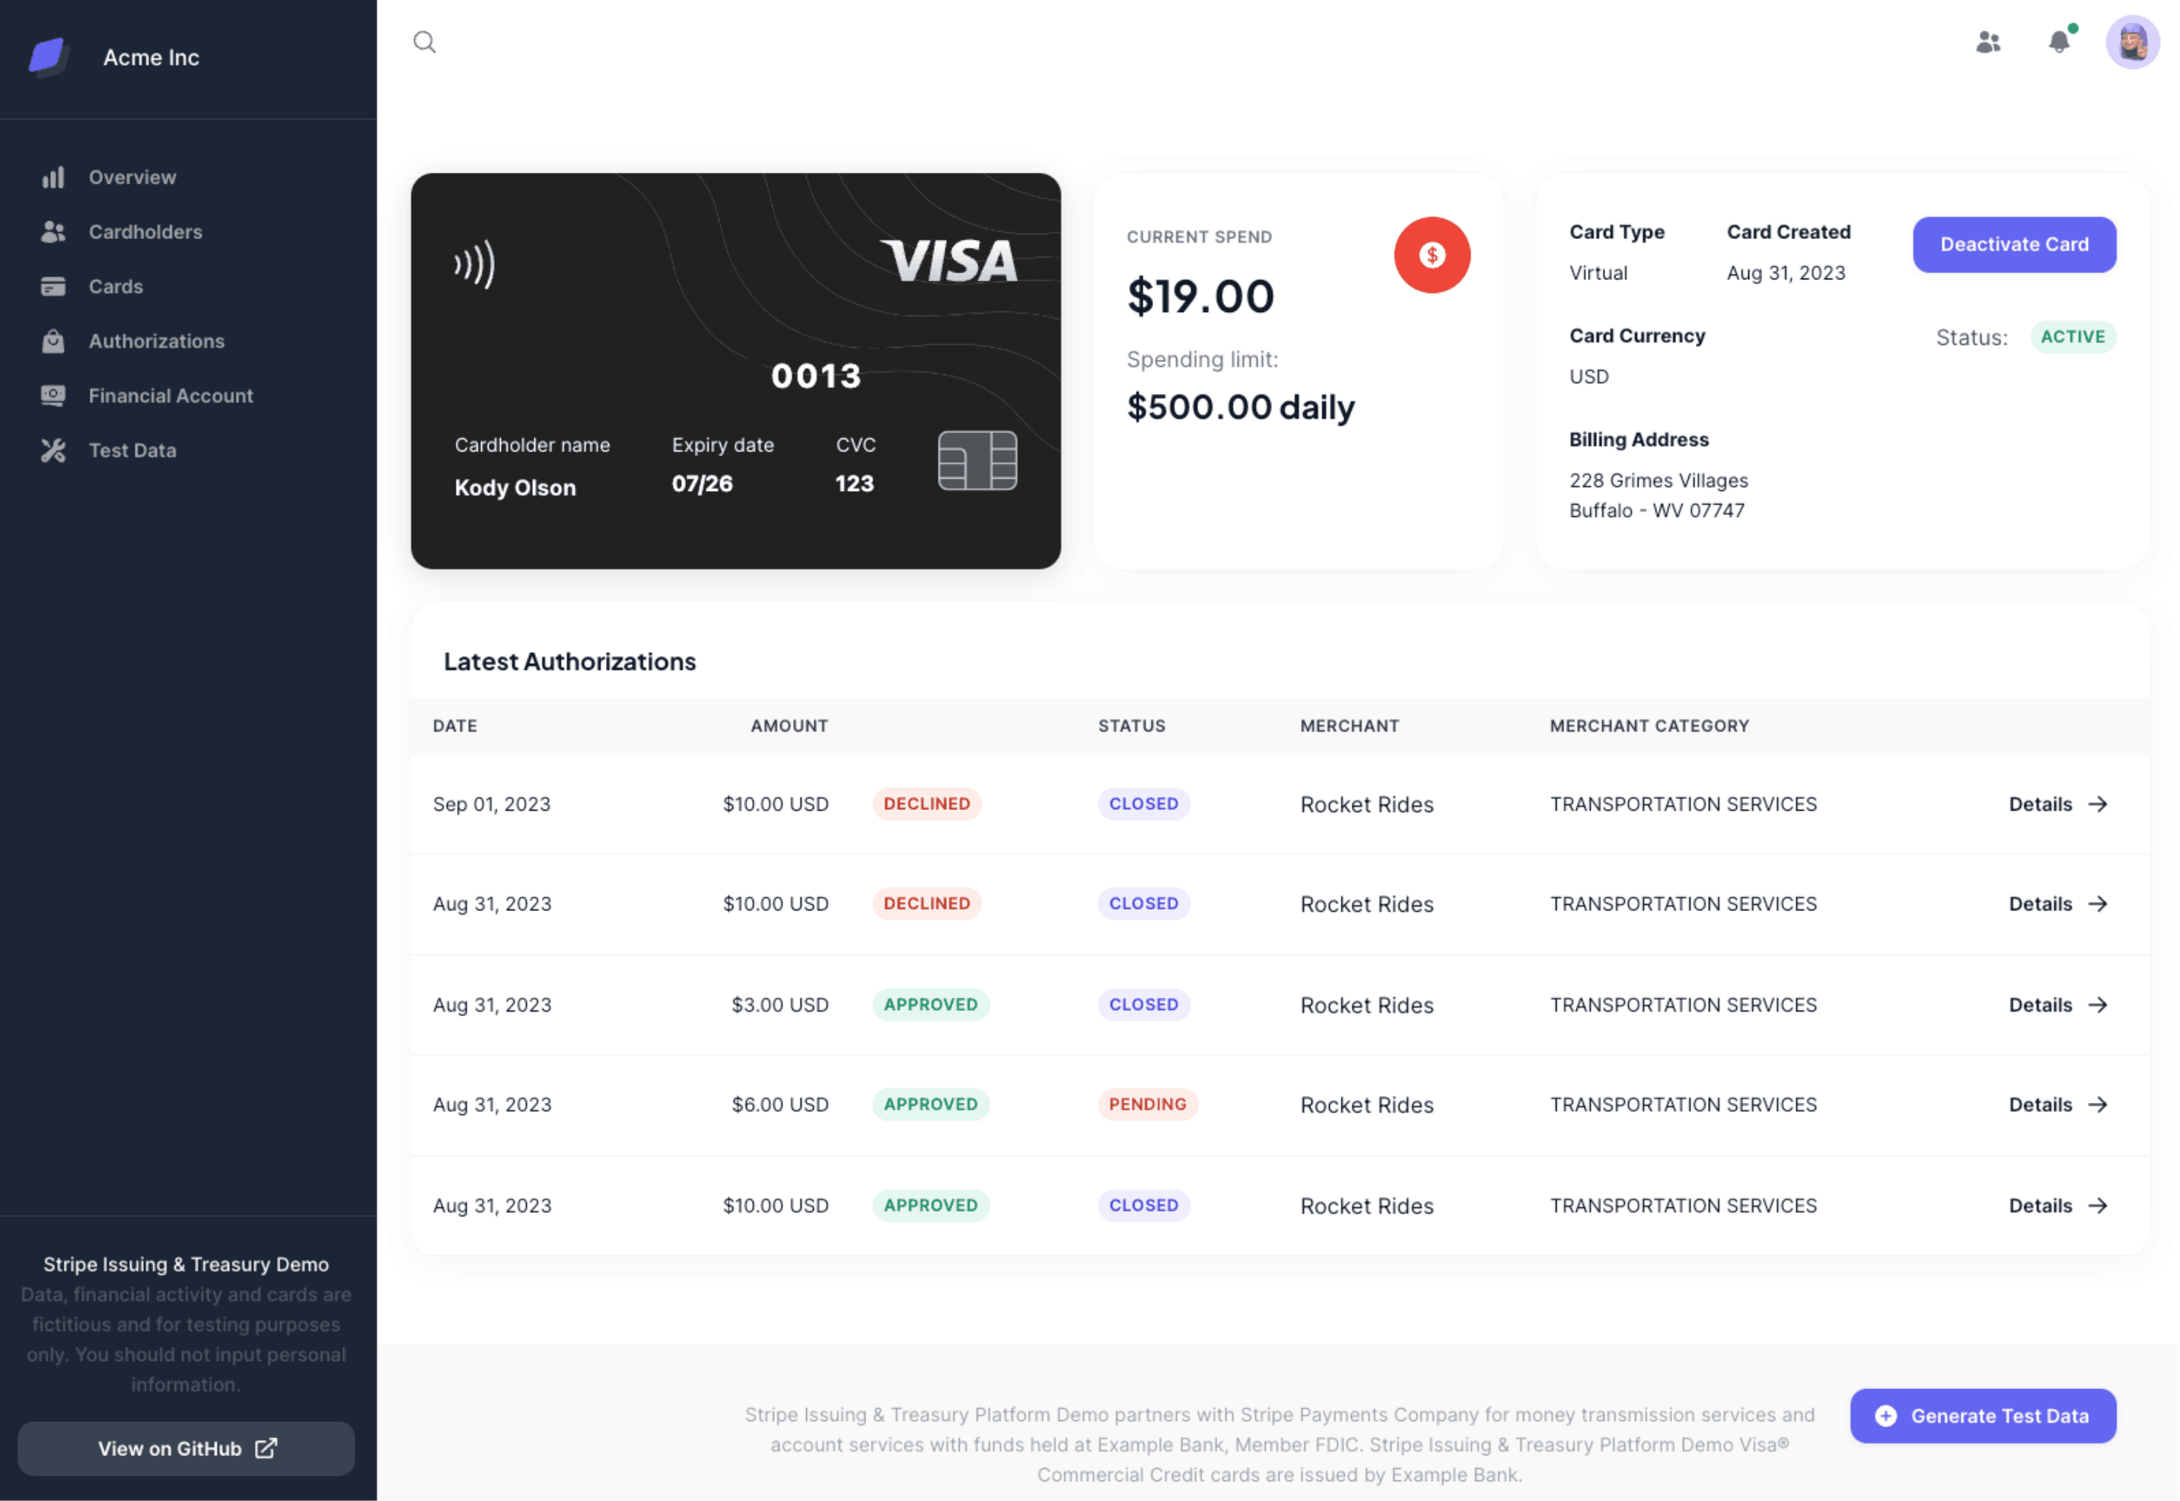Viewport: 2180px width, 1501px height.
Task: Click the Deactivate Card button
Action: (x=2014, y=244)
